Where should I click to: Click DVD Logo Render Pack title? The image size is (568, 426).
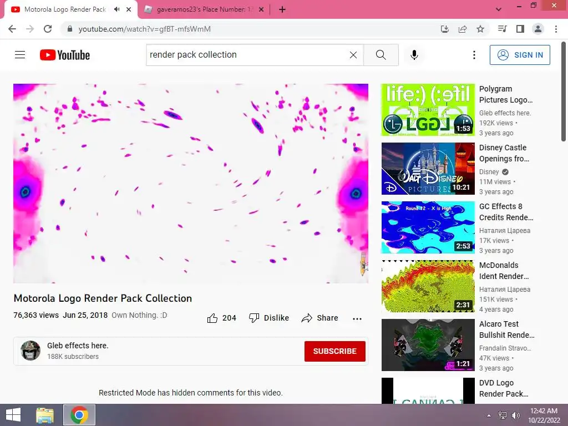click(504, 388)
